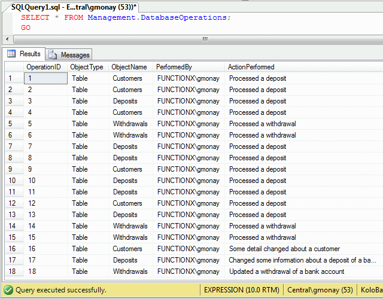
Task: Click 'Processed a withdrawal' cell in row 15
Action: (303, 237)
